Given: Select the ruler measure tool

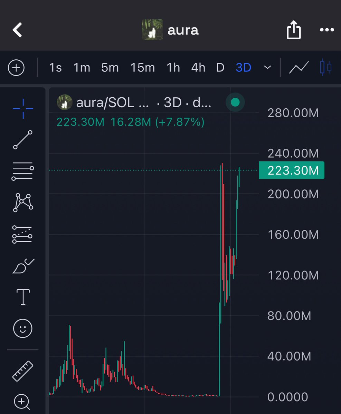Looking at the screenshot, I should click(x=23, y=371).
